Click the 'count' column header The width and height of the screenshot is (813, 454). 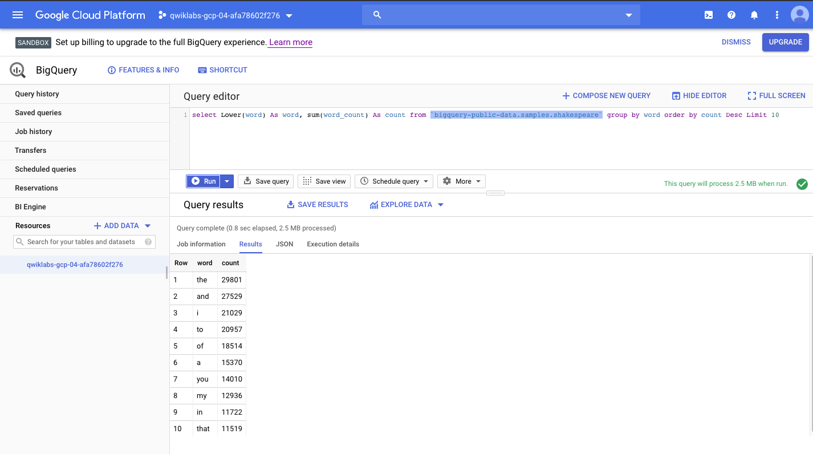(231, 263)
